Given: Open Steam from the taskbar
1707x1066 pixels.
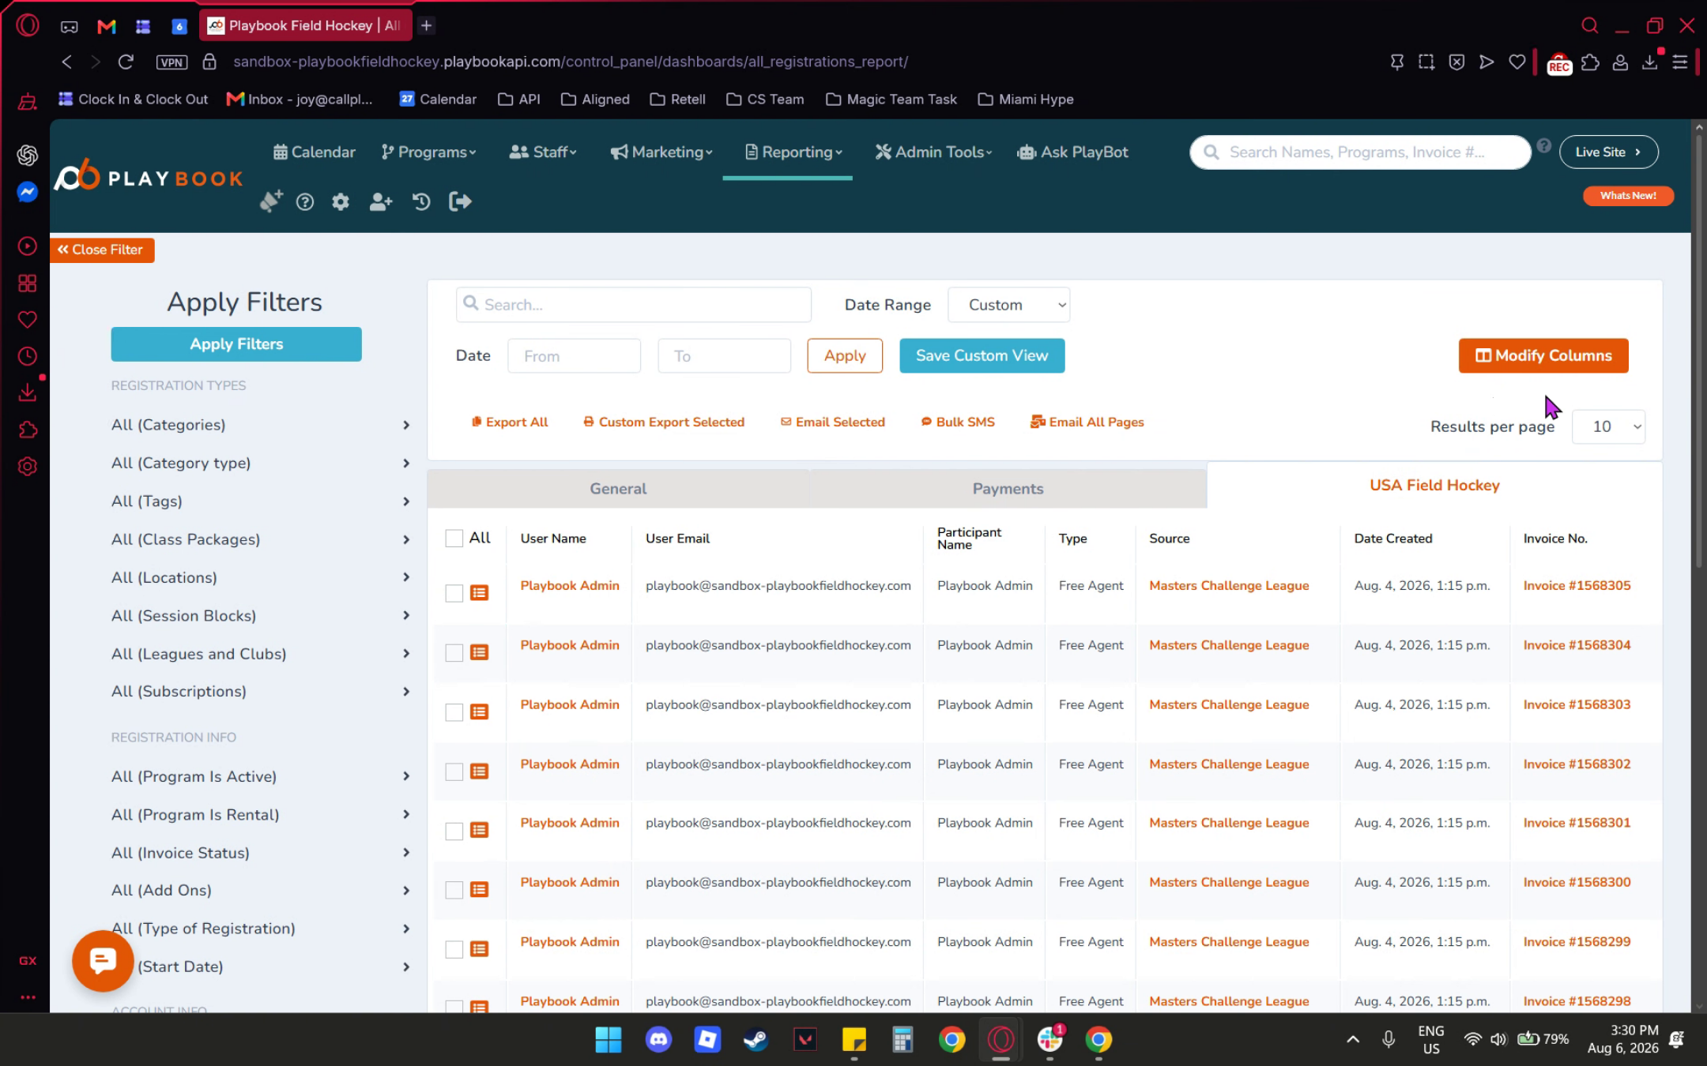Looking at the screenshot, I should coord(756,1039).
